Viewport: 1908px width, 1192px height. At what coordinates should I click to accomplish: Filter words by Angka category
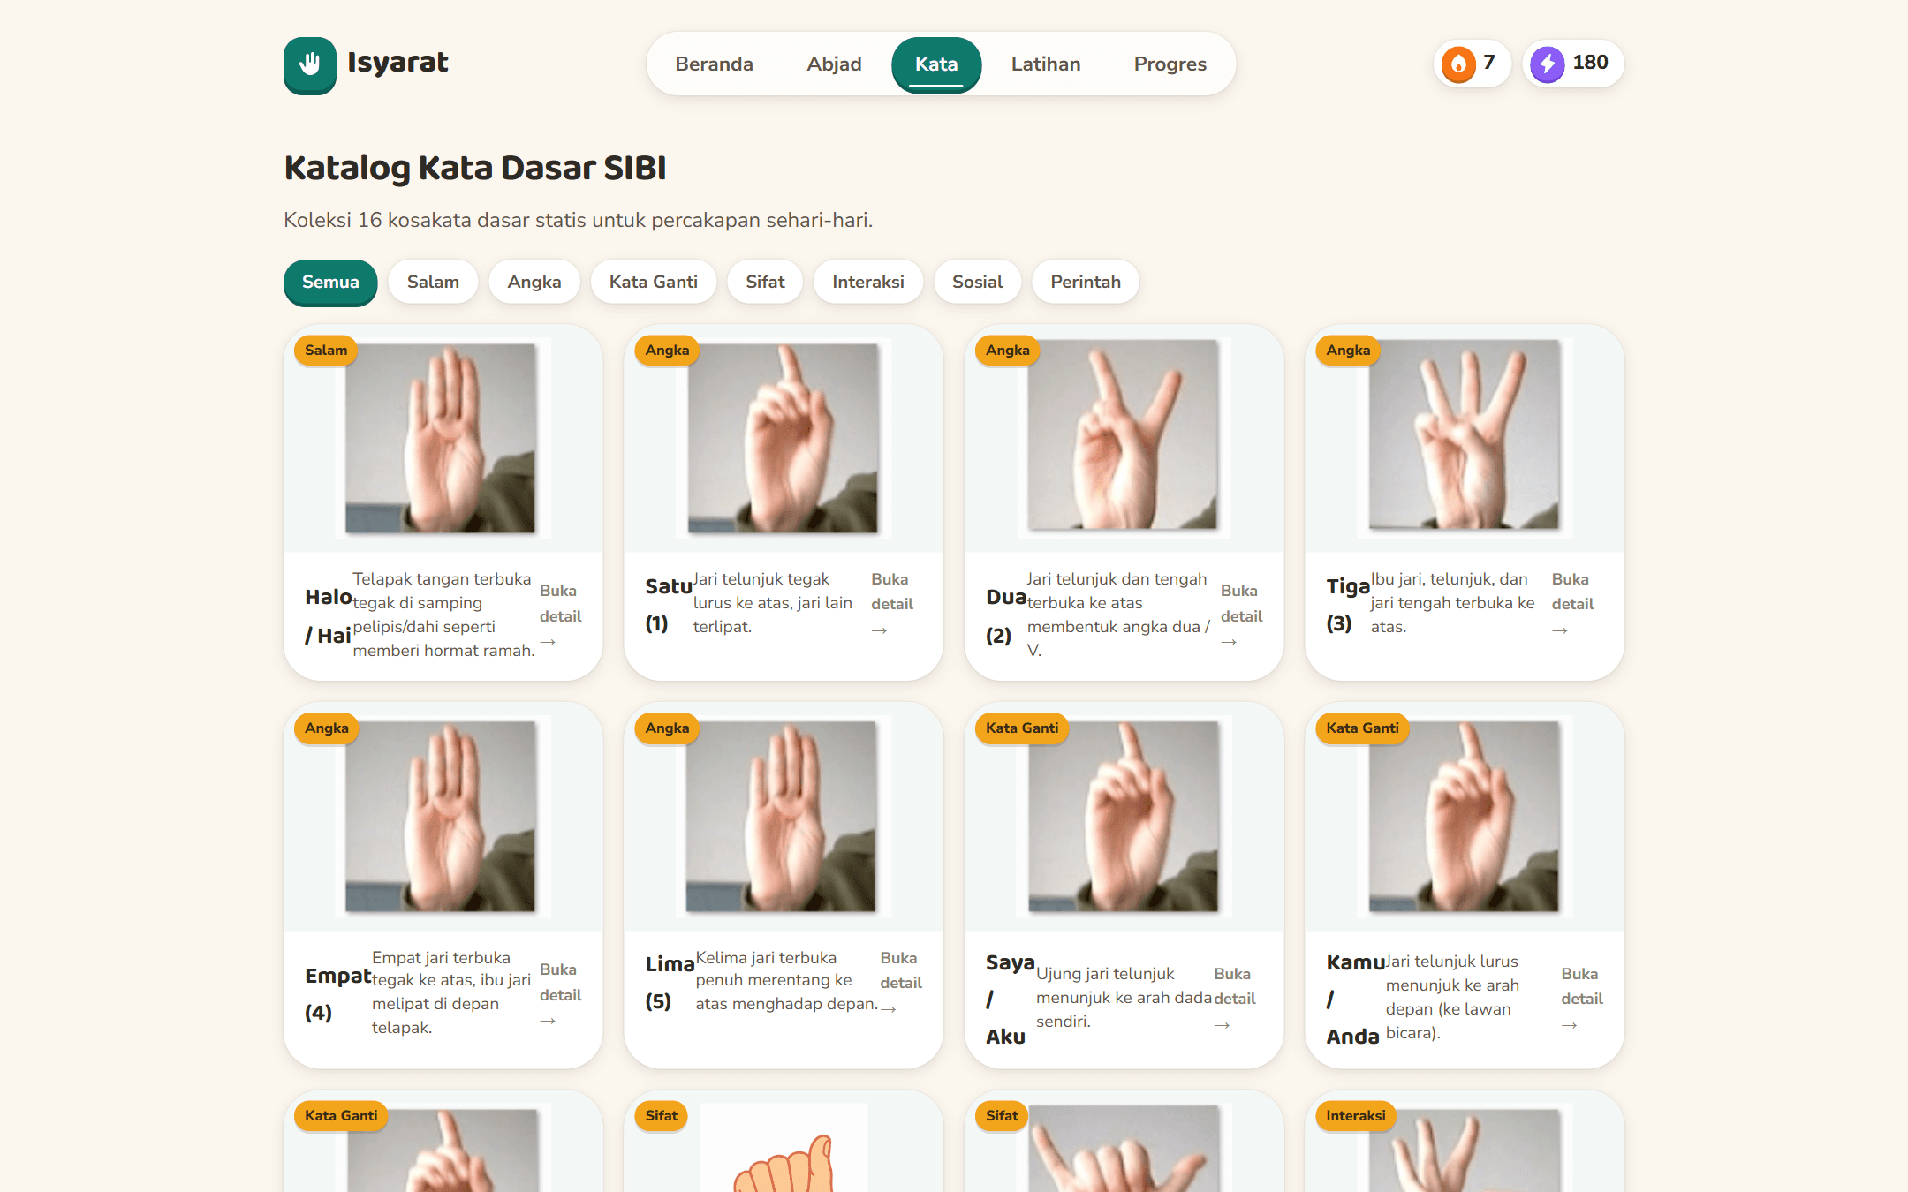click(534, 282)
